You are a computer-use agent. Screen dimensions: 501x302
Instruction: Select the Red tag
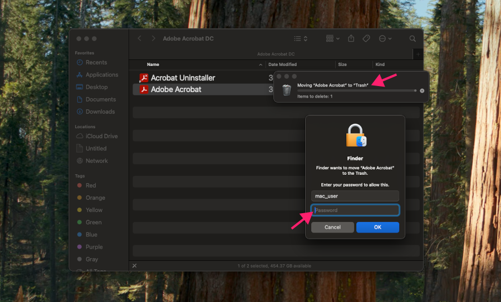[x=91, y=185]
